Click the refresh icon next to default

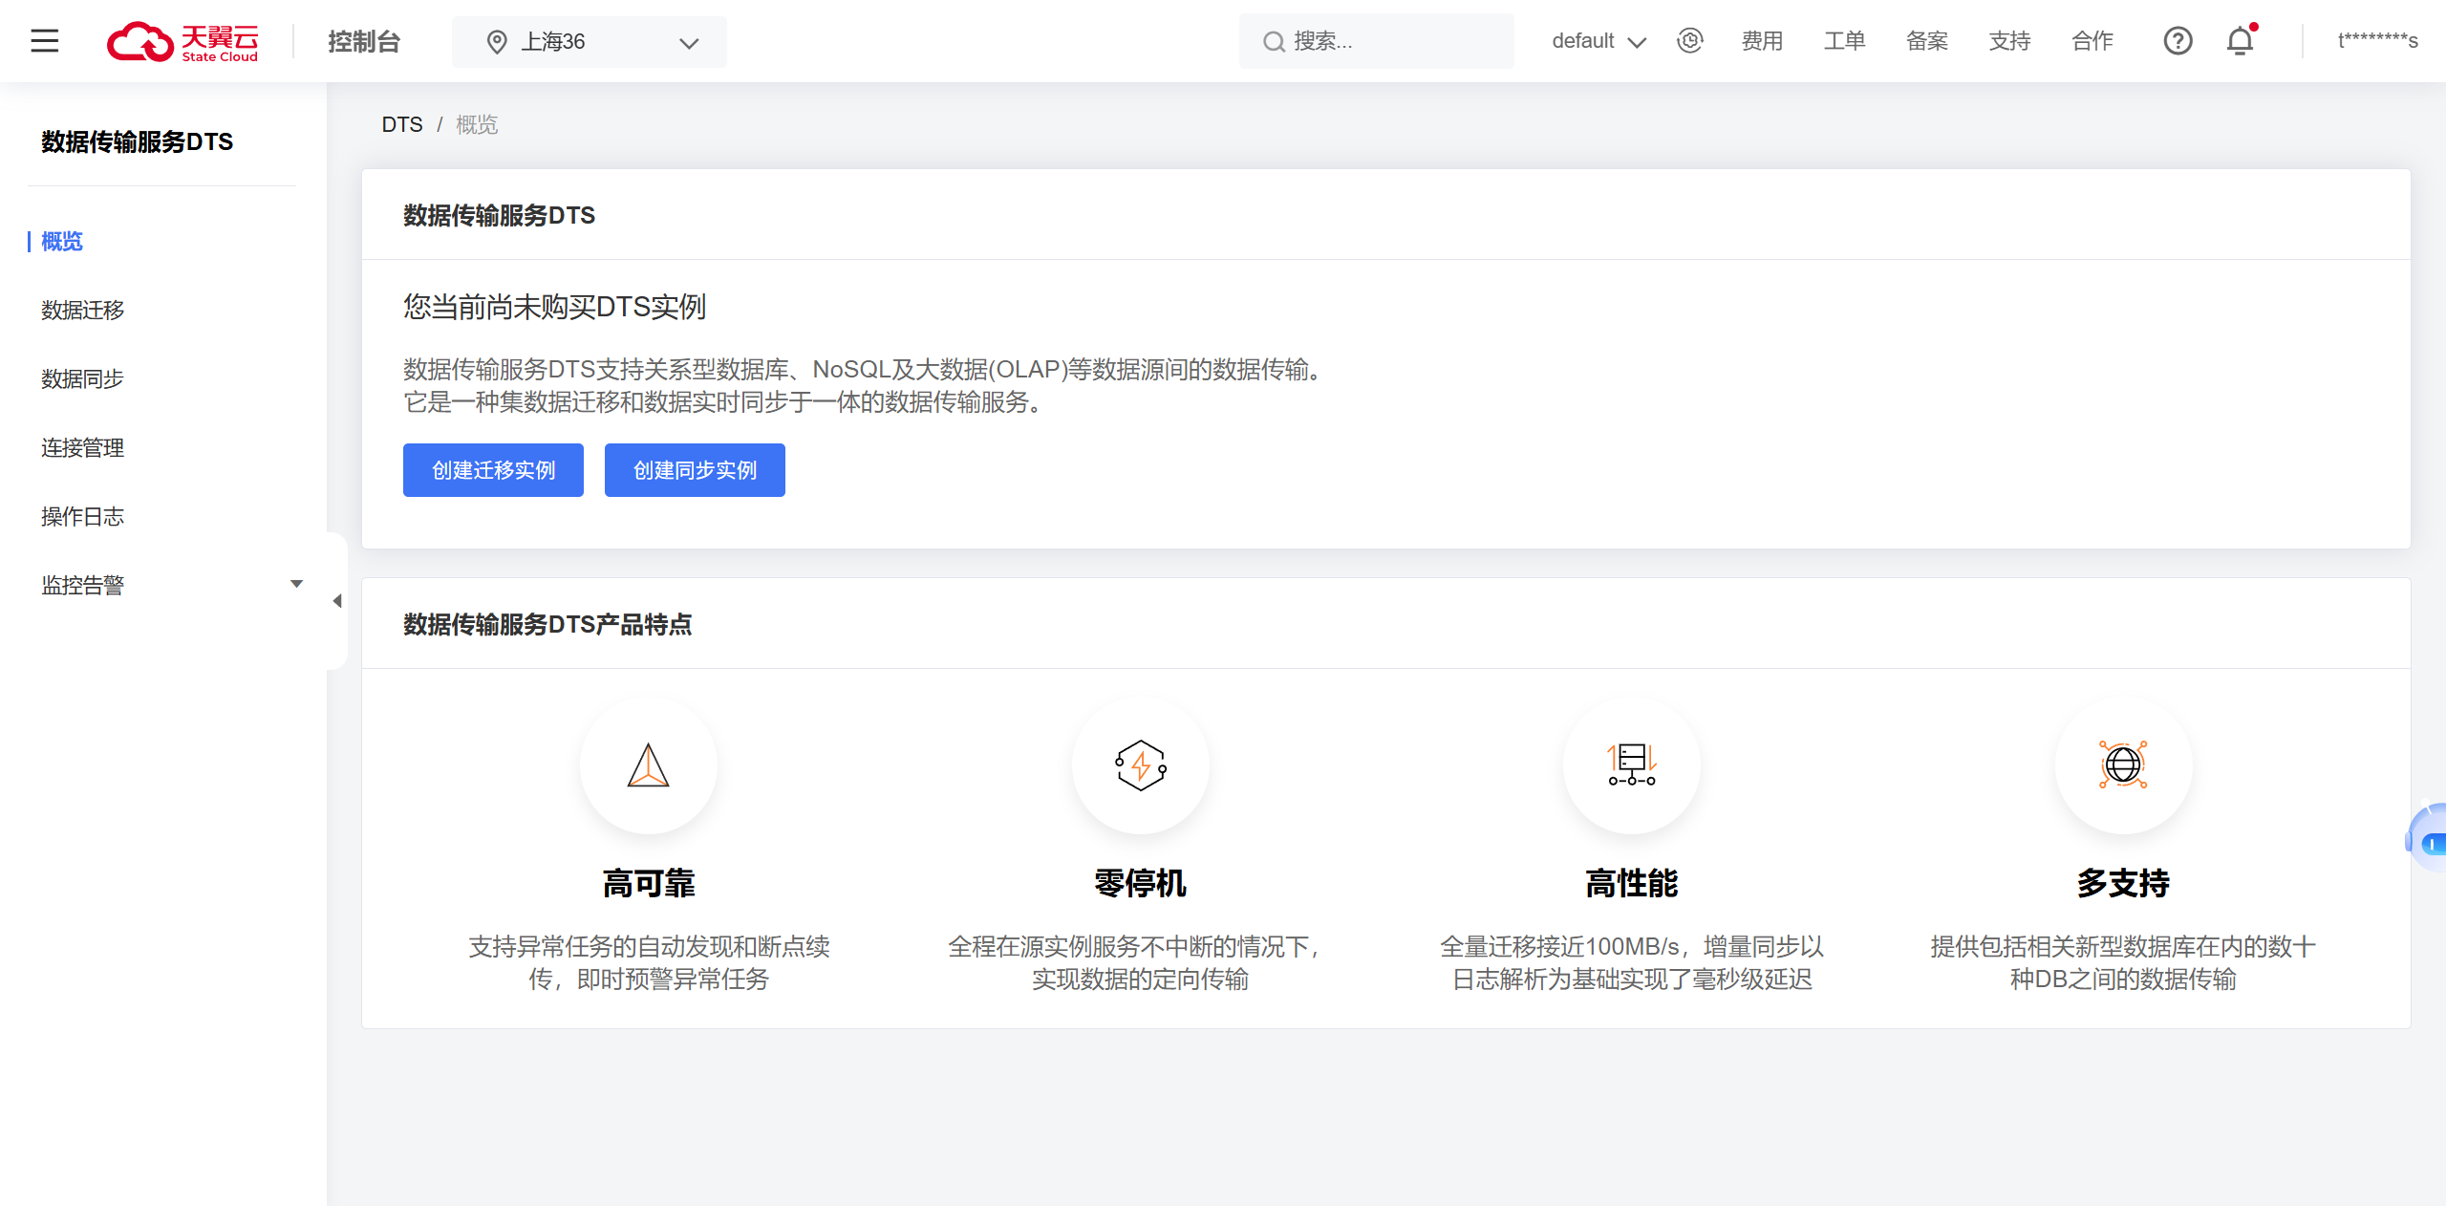[1690, 41]
